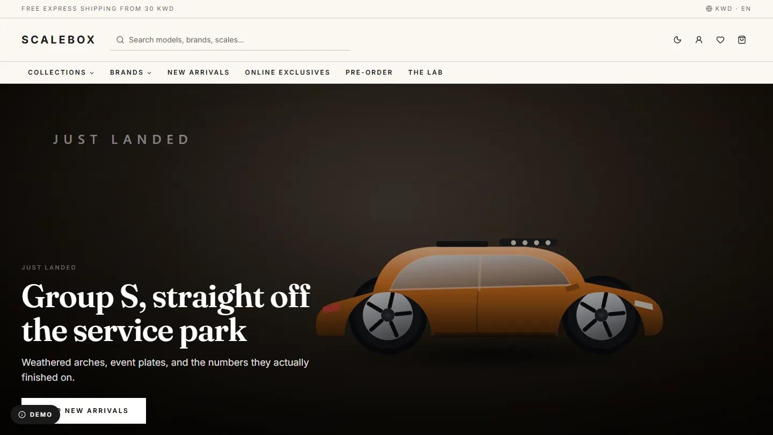Click the orange rally car image
The height and width of the screenshot is (435, 773).
point(490,296)
